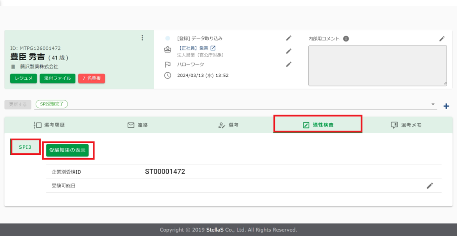Edit 受験可能日 with pencil icon
This screenshot has height=236, width=457.
click(430, 186)
